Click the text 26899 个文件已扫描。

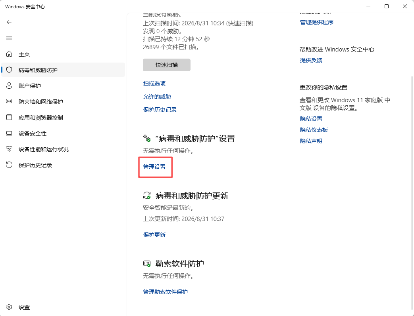click(171, 47)
